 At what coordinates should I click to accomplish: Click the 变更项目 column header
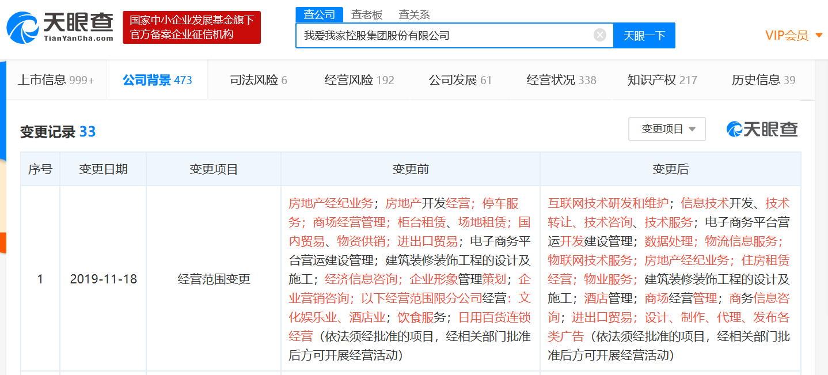tap(214, 169)
